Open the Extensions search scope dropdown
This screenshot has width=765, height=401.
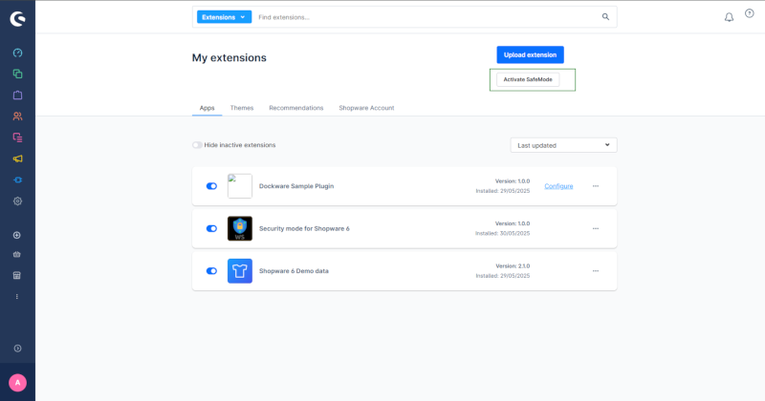pyautogui.click(x=225, y=17)
